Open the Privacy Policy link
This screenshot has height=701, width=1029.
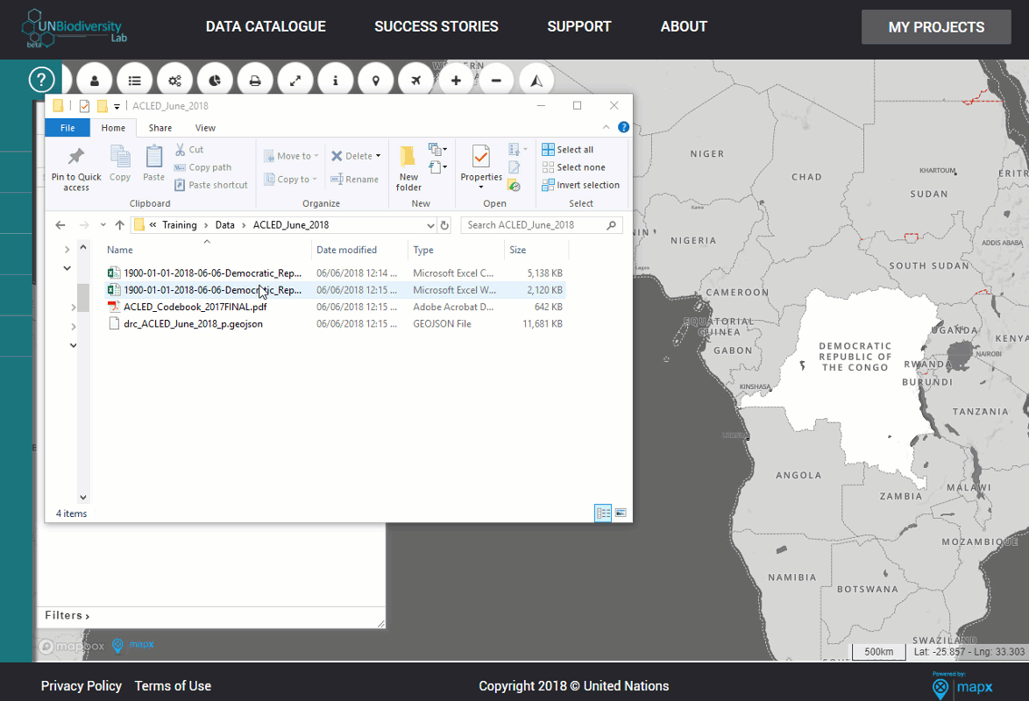point(82,686)
